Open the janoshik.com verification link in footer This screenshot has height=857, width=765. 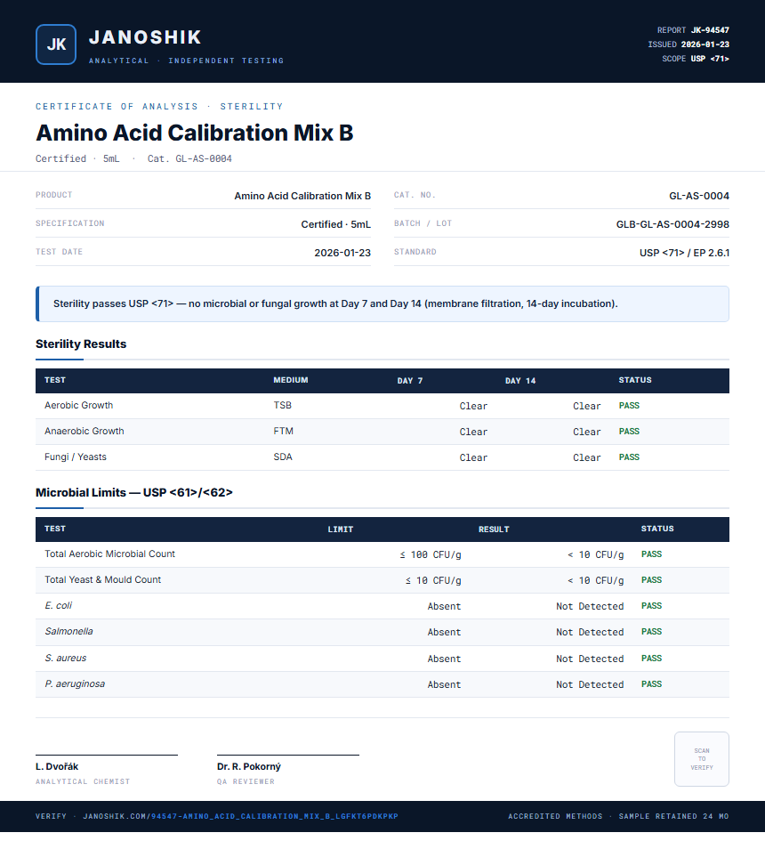(x=240, y=816)
